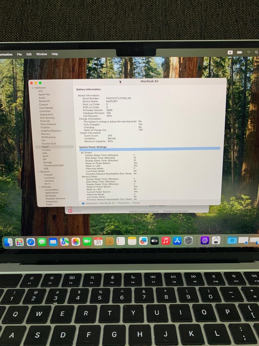Select Storage in the sidebar

pyautogui.click(x=47, y=163)
